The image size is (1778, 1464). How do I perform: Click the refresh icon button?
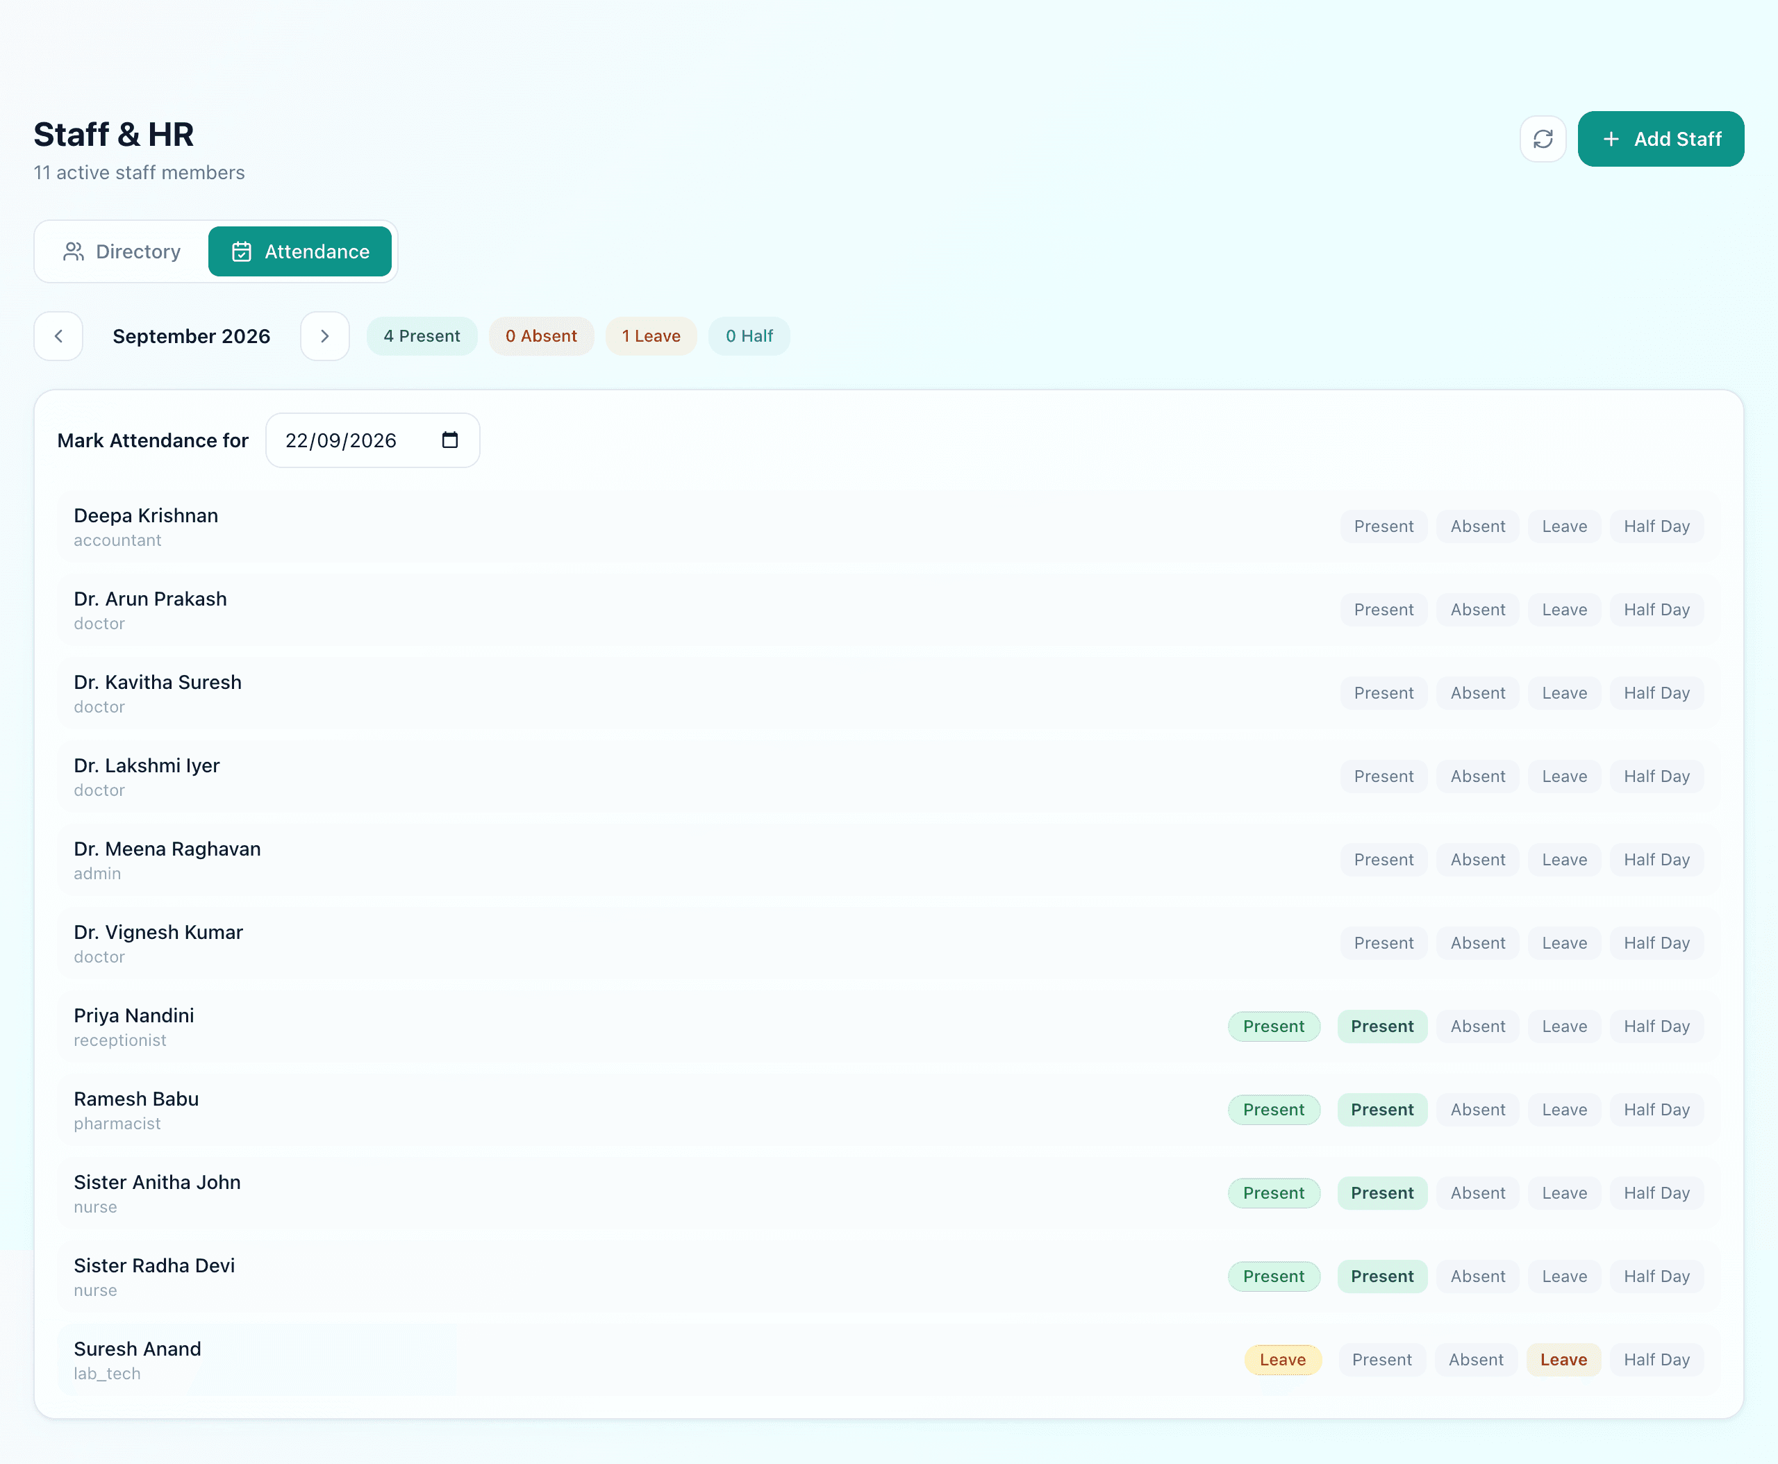click(1543, 139)
